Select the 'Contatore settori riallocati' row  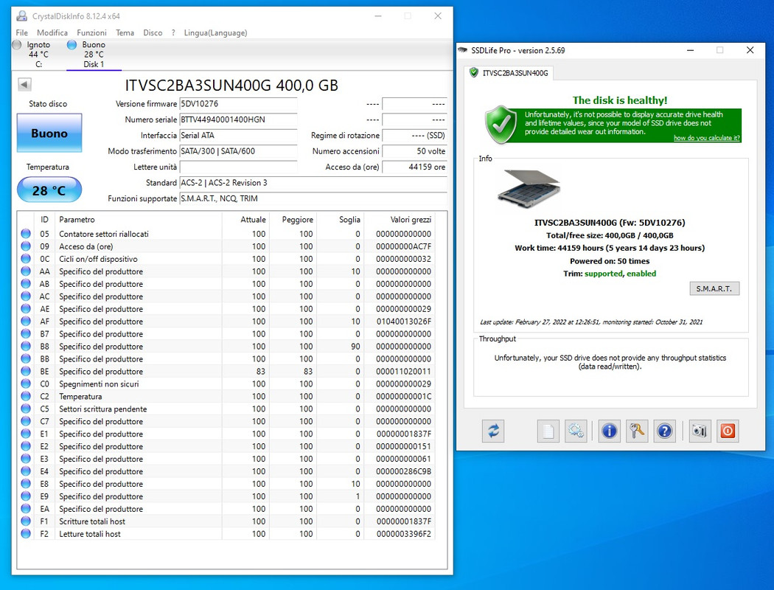point(226,234)
